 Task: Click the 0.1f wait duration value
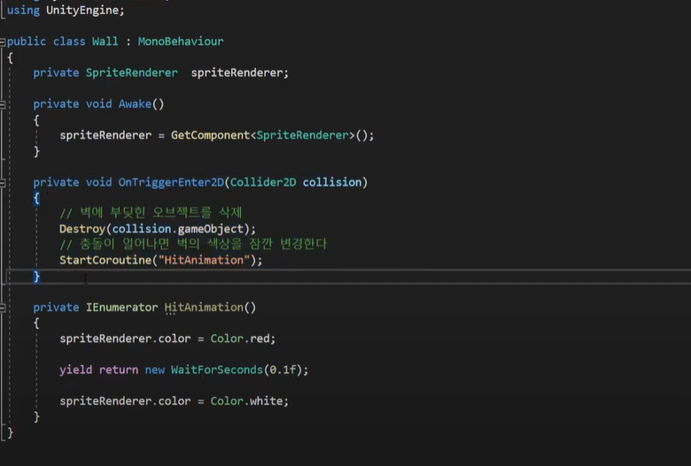pos(283,370)
